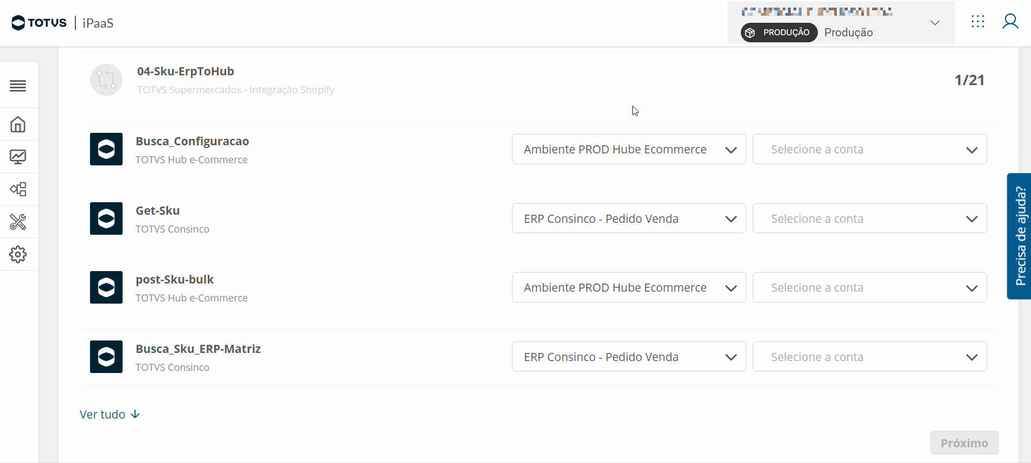This screenshot has width=1031, height=463.
Task: Click the user profile icon
Action: pyautogui.click(x=1010, y=22)
